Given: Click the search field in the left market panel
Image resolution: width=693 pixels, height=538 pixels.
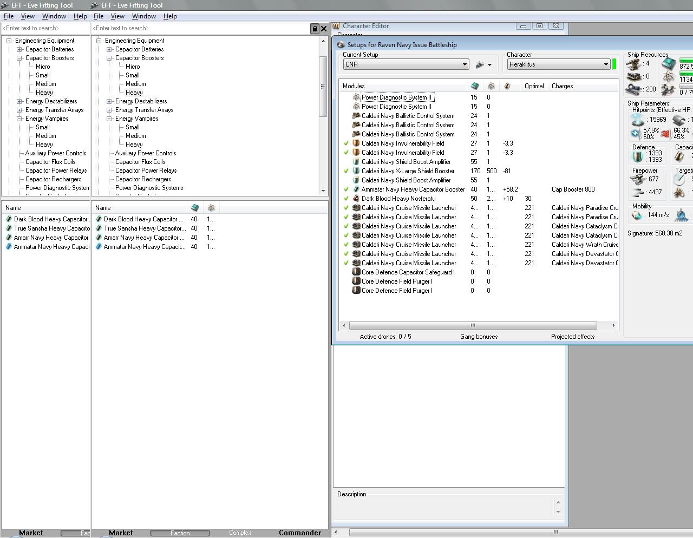Looking at the screenshot, I should pyautogui.click(x=45, y=29).
